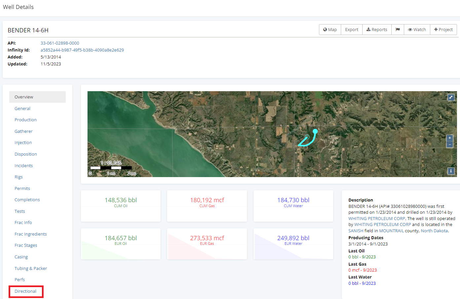460x299 pixels.
Task: Expand the map to fullscreen
Action: coord(451,97)
